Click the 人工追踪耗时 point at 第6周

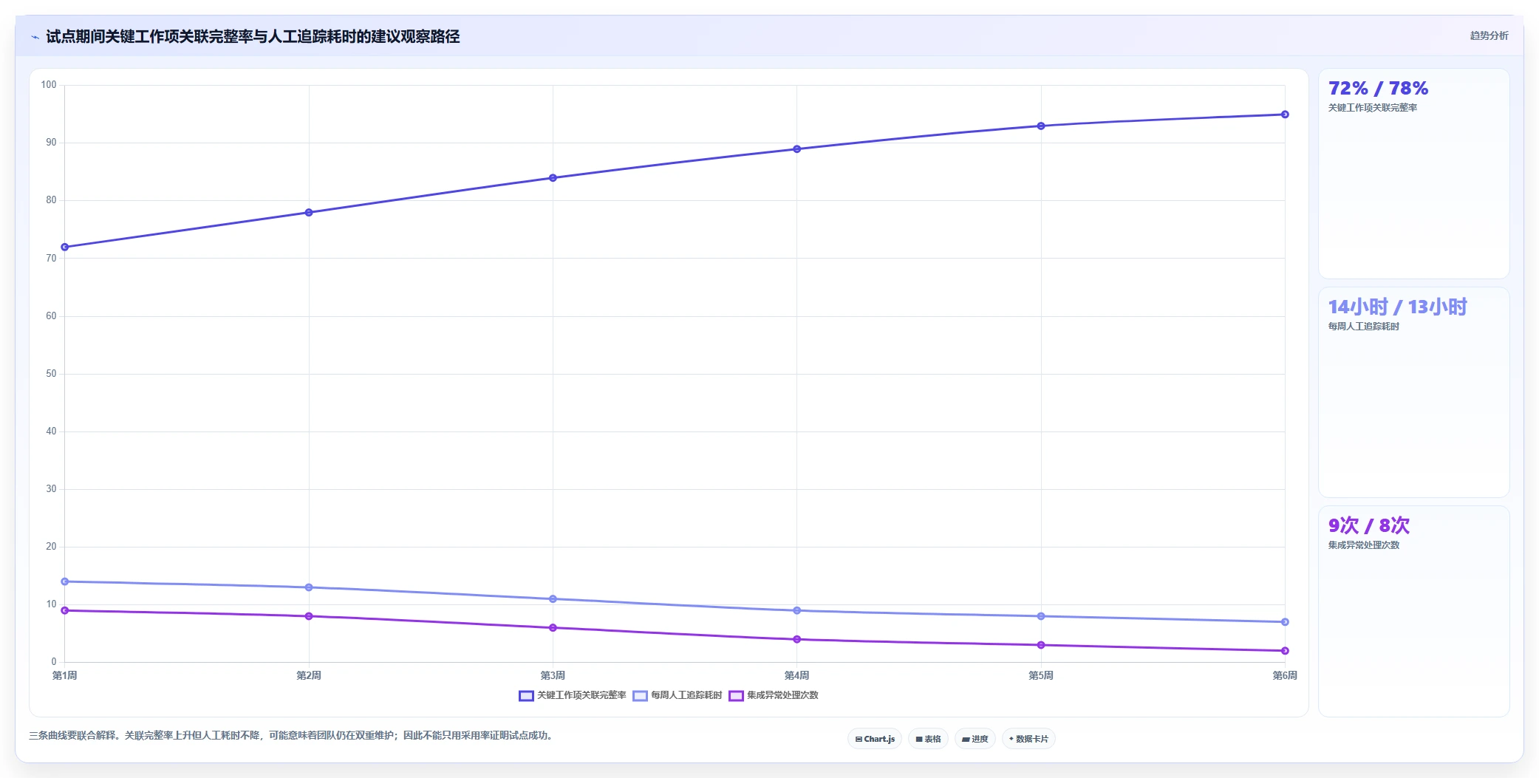pos(1285,622)
